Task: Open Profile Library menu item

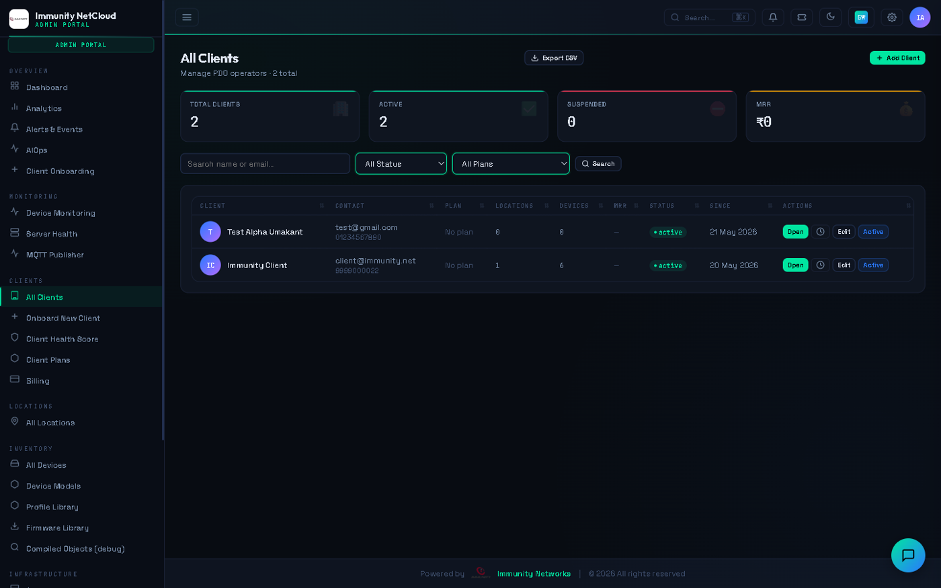Action: (81, 507)
